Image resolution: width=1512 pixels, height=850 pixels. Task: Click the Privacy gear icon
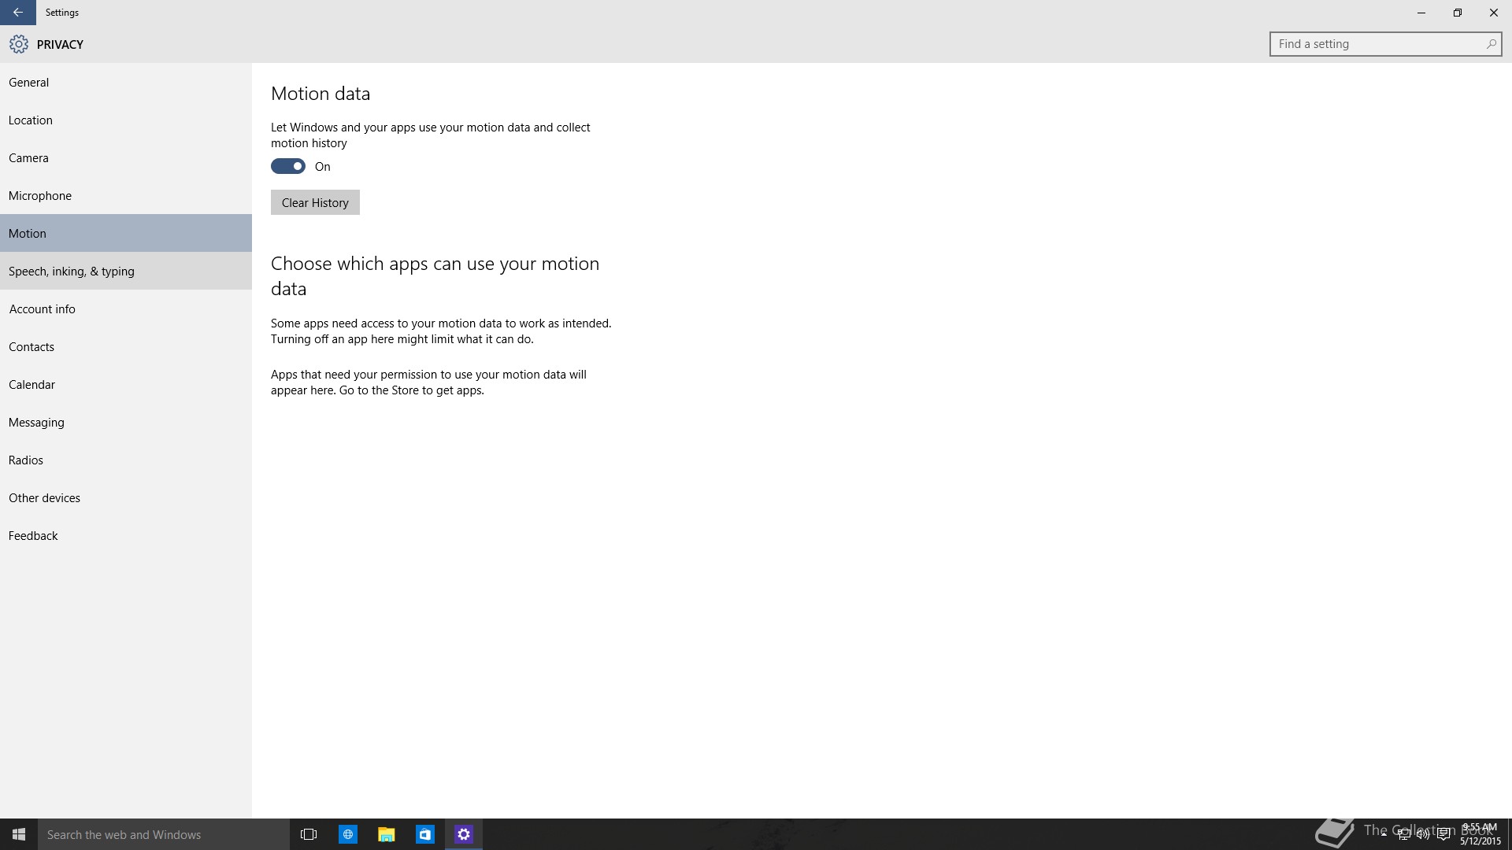click(19, 44)
